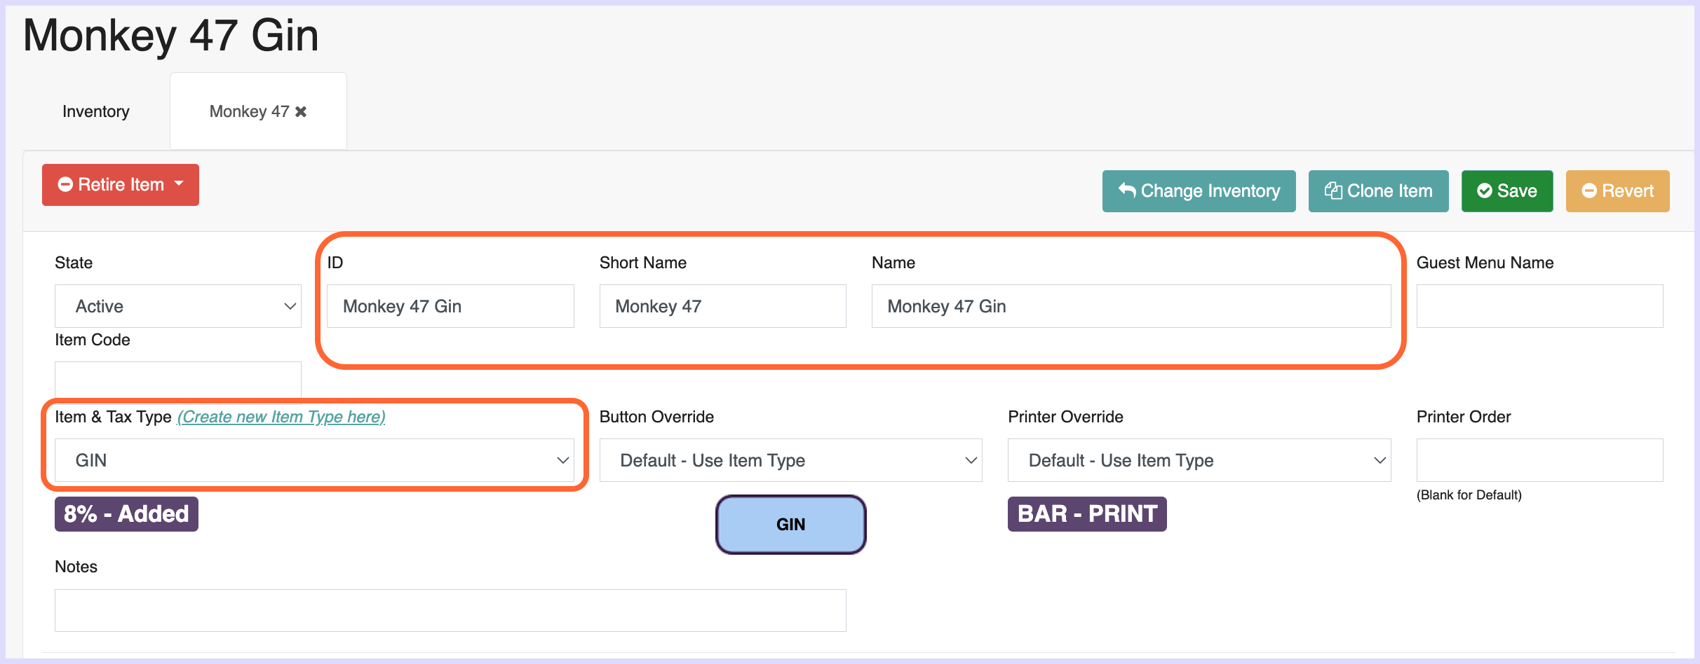This screenshot has width=1700, height=664.
Task: Click into the ID input field
Action: [450, 306]
